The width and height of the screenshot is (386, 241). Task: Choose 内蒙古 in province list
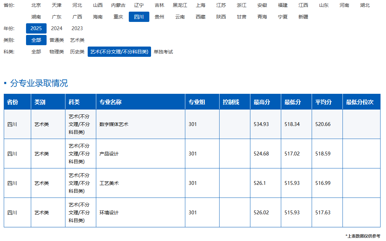(x=119, y=5)
